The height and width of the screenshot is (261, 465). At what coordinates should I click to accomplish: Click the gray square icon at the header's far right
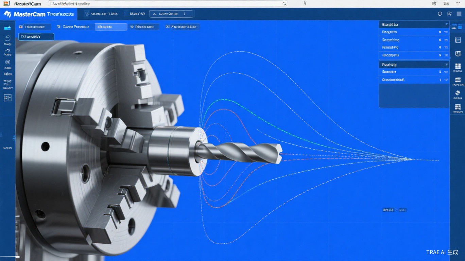pyautogui.click(x=459, y=14)
